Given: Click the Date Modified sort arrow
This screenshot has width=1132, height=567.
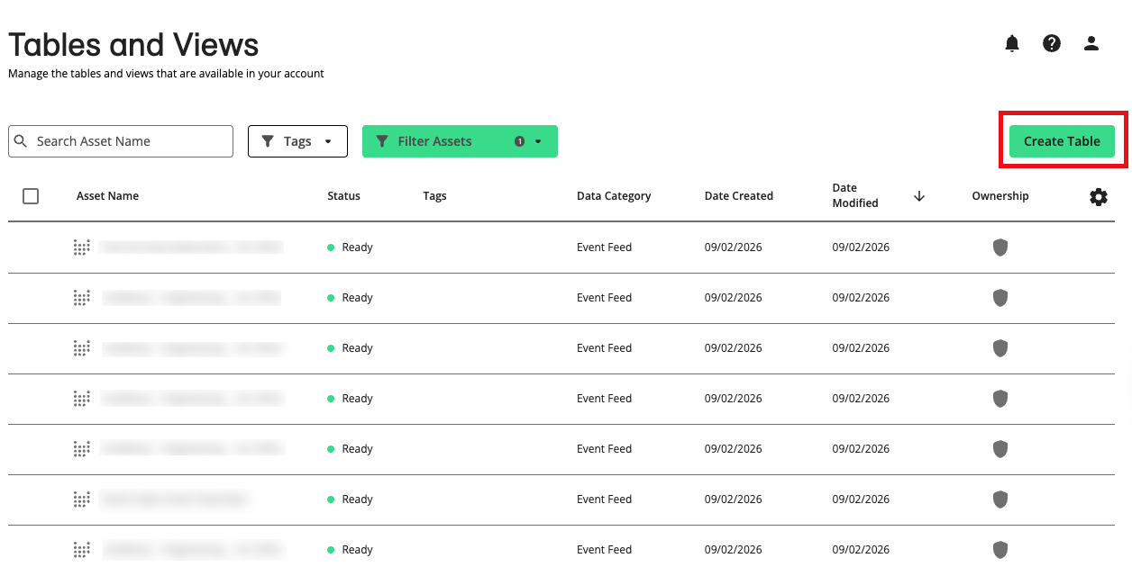Looking at the screenshot, I should (919, 196).
